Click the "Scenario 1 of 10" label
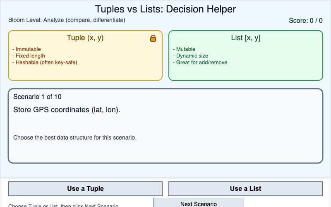Viewport: 331px width, 207px height. 37,97
